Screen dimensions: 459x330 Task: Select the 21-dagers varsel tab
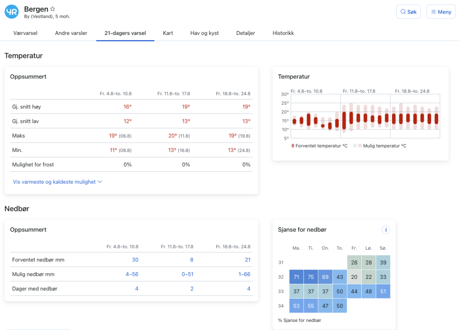click(x=125, y=33)
